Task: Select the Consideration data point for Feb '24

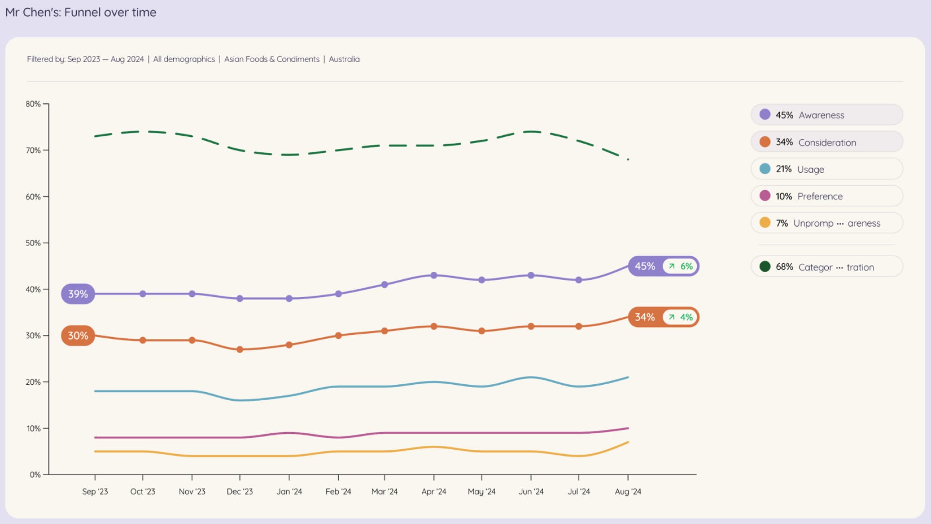Action: pos(338,336)
